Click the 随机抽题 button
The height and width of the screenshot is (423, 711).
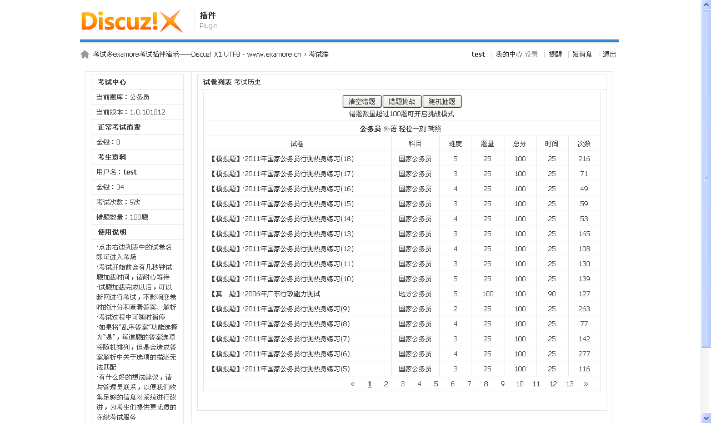pos(442,101)
